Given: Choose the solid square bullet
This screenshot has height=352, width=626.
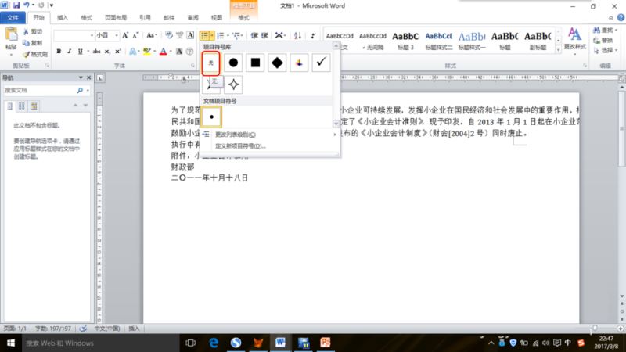Looking at the screenshot, I should coord(255,62).
